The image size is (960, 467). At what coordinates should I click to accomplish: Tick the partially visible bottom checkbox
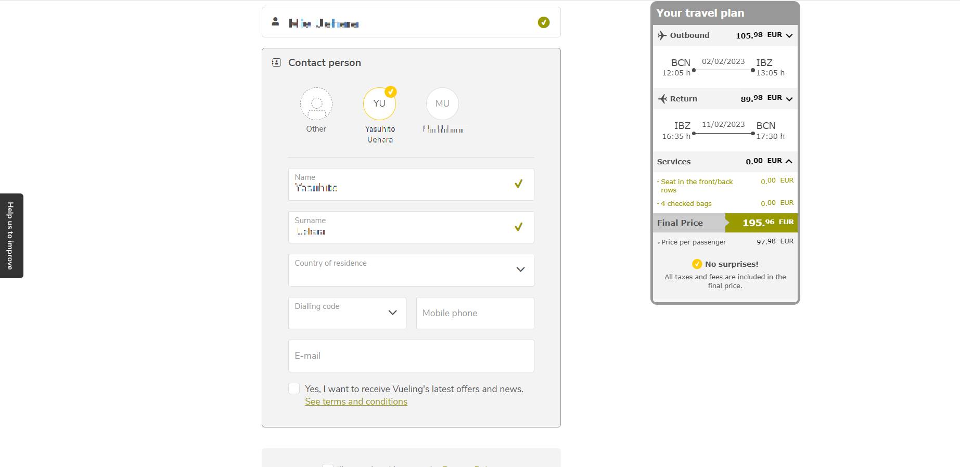coord(327,465)
